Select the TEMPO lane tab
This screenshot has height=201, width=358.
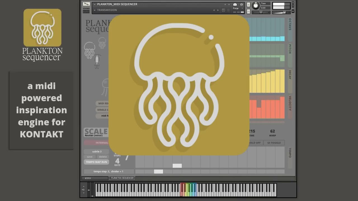click(290, 157)
